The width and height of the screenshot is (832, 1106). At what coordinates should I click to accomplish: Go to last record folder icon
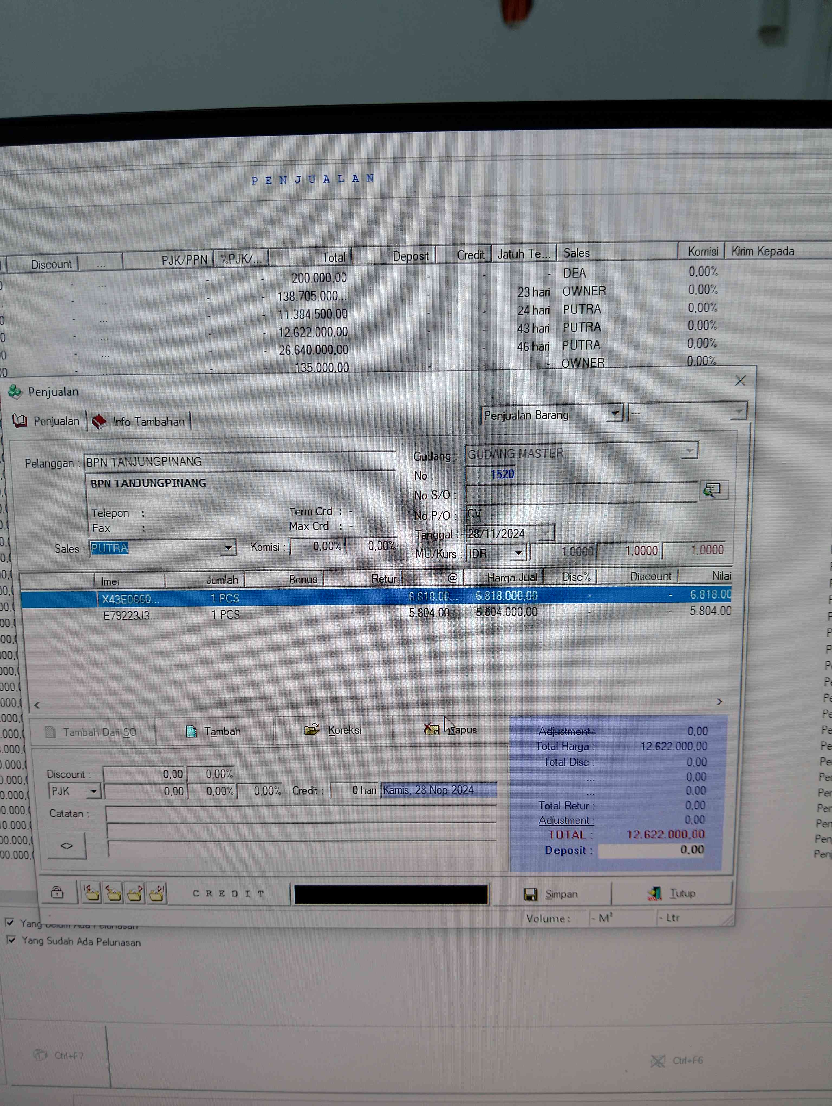pyautogui.click(x=156, y=892)
